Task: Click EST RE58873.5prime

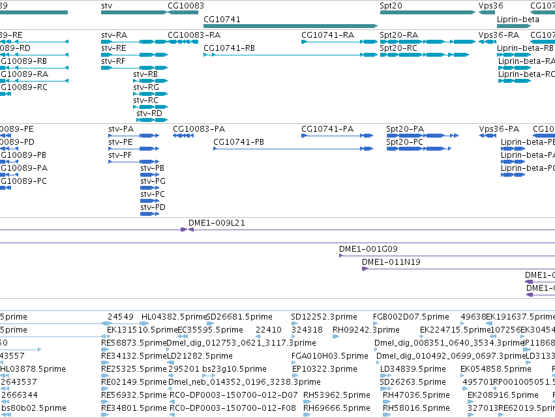Action: tap(134, 343)
